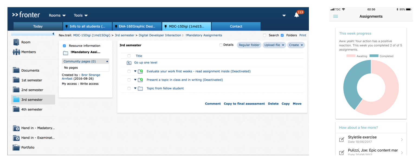Expand the arrow next to Evaluate your work

coord(135,71)
